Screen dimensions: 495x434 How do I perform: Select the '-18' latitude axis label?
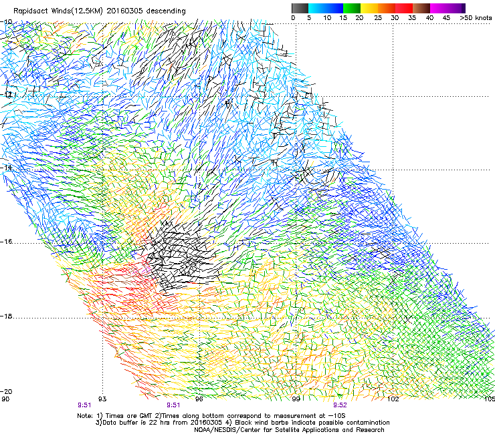click(x=6, y=316)
